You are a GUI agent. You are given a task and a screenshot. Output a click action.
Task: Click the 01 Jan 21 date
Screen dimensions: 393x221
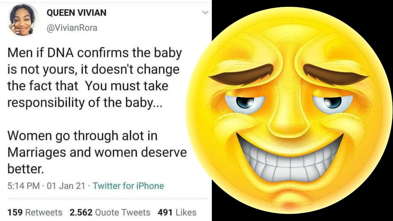pos(66,186)
